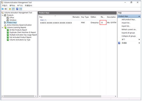
Task: Sort by the Remarks column header
Action: point(76,17)
